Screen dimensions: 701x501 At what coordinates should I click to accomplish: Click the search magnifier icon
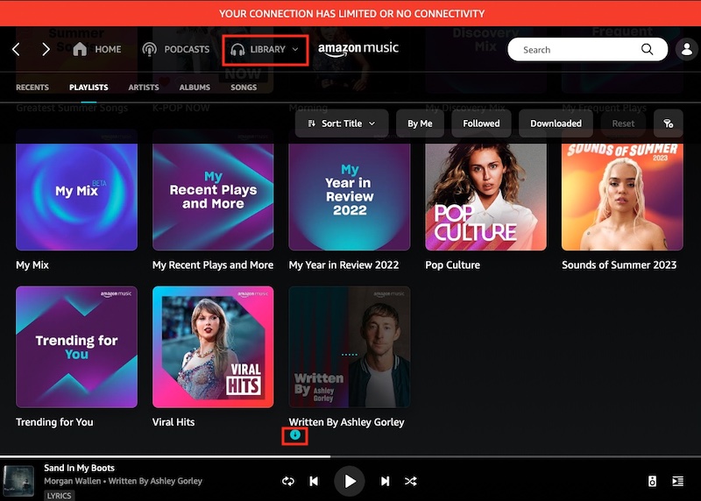pos(648,50)
